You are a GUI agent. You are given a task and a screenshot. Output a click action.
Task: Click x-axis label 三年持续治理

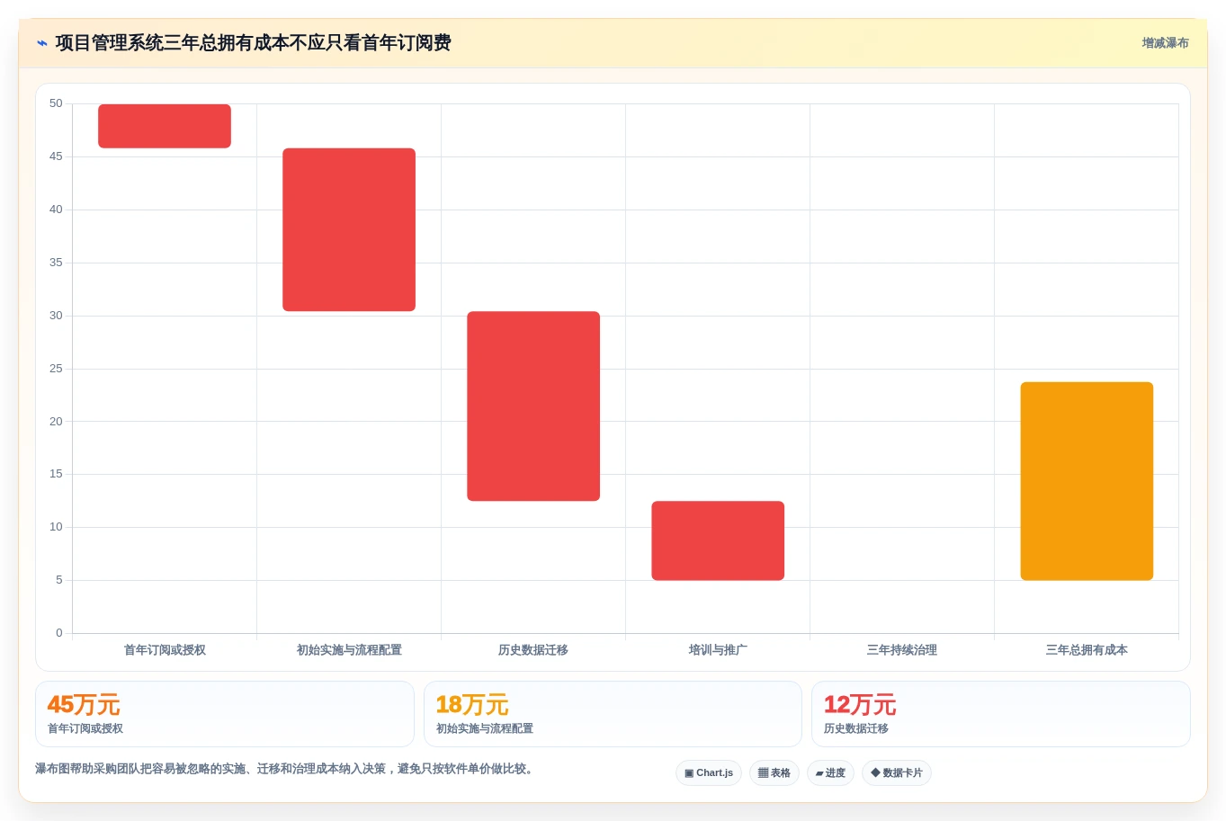point(902,650)
